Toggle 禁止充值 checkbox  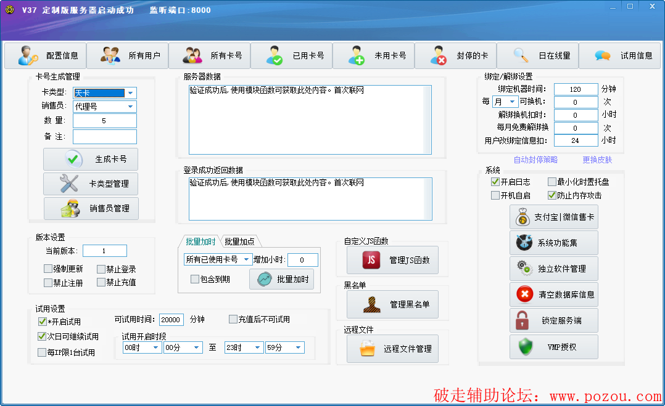[x=101, y=282]
